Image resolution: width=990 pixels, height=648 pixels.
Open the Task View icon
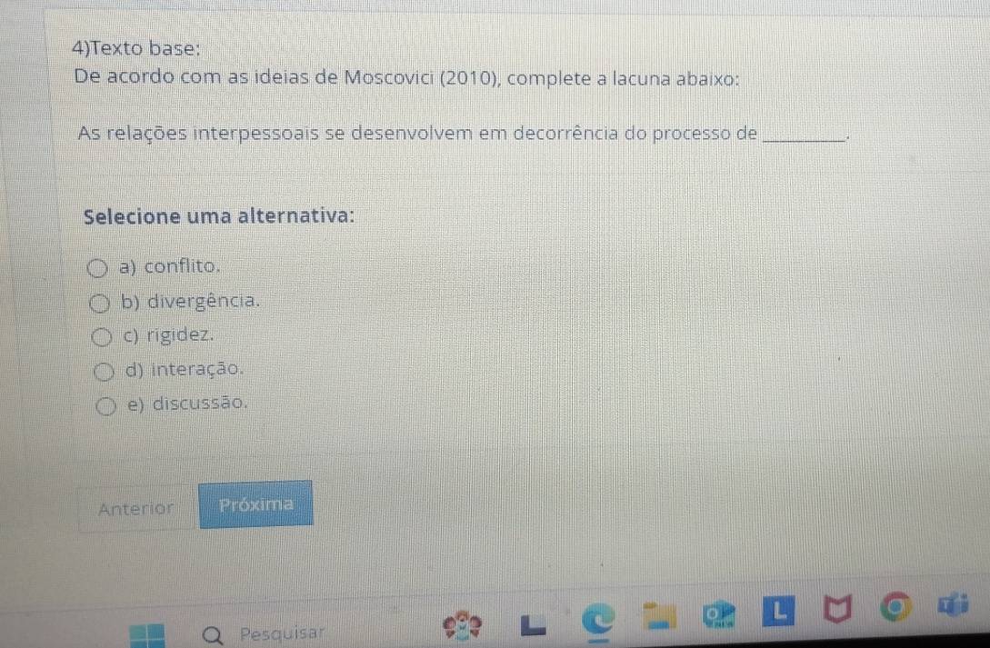pyautogui.click(x=533, y=624)
